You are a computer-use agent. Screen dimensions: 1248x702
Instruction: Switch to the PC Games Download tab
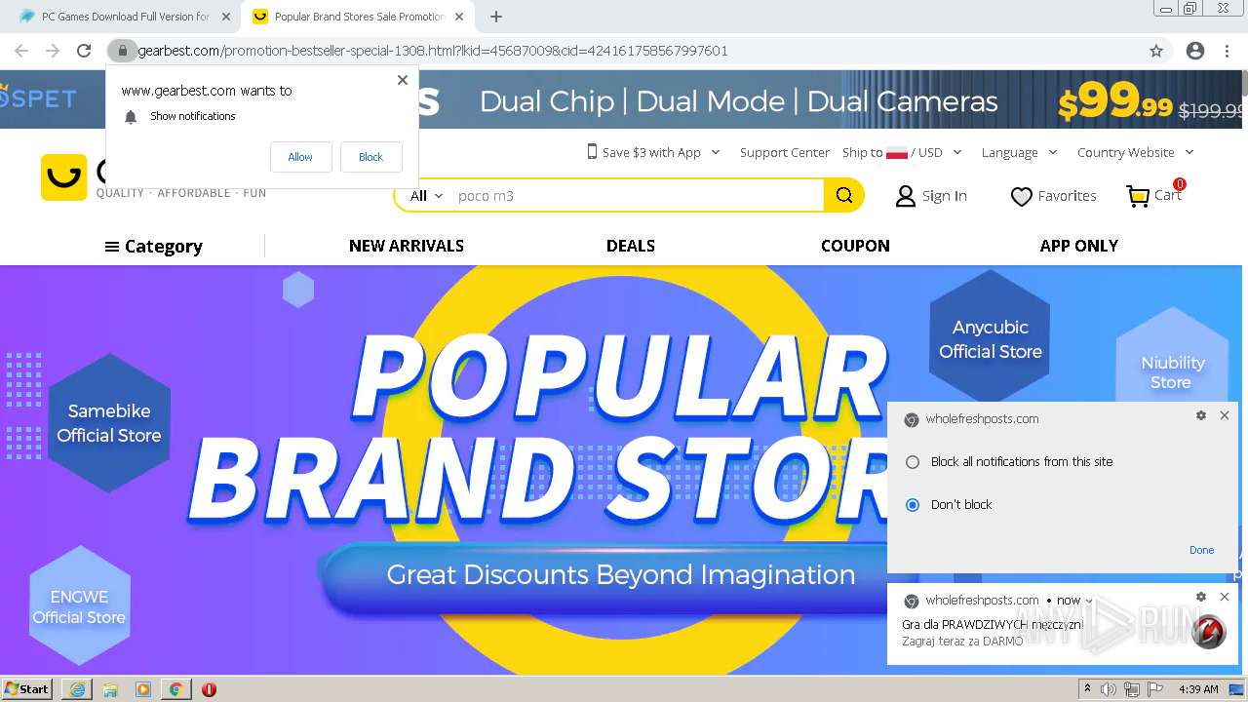click(126, 17)
